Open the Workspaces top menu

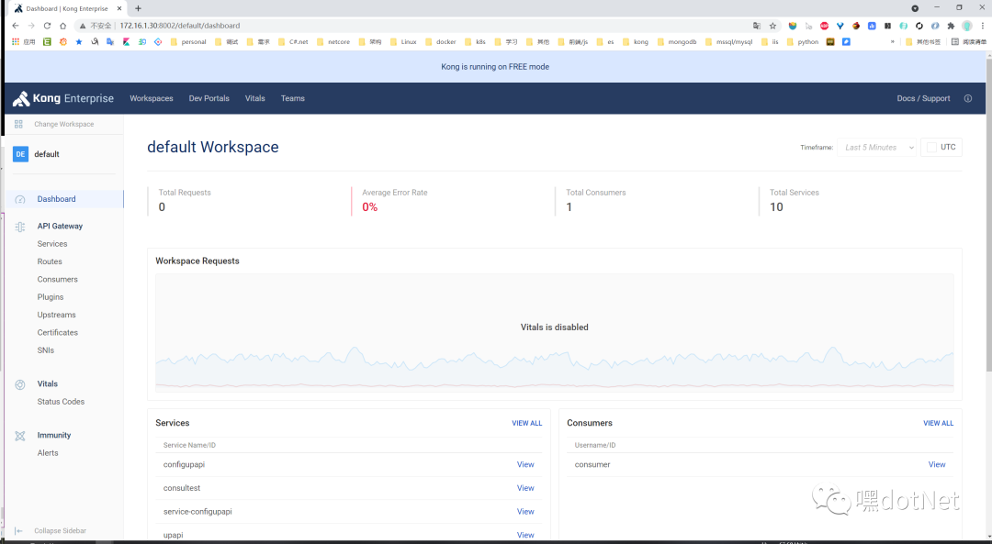pyautogui.click(x=152, y=98)
